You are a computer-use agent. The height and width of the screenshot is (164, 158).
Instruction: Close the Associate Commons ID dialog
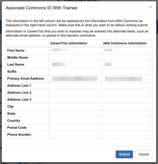151,7
